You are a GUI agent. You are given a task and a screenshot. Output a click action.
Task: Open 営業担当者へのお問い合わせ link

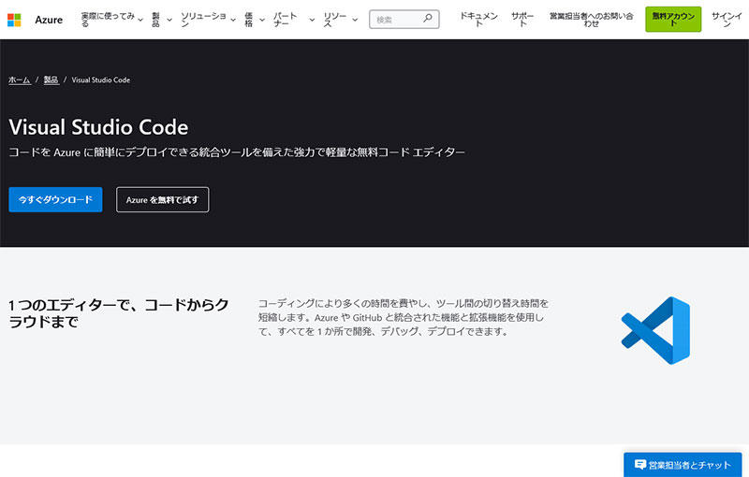592,20
